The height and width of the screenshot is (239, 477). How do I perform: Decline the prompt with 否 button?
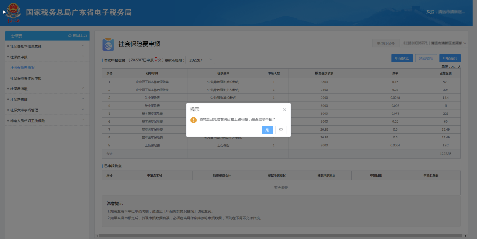click(x=281, y=130)
